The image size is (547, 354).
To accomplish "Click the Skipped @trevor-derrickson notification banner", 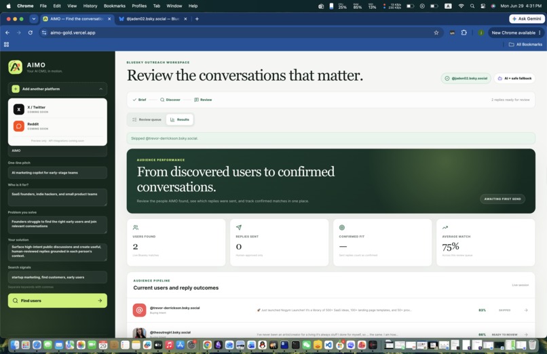I will (x=331, y=138).
